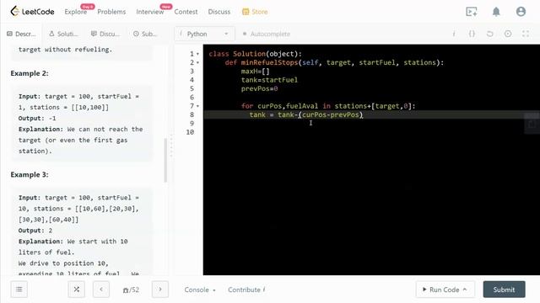Click the curly braces format icon
Image resolution: width=540 pixels, height=303 pixels.
point(472,34)
